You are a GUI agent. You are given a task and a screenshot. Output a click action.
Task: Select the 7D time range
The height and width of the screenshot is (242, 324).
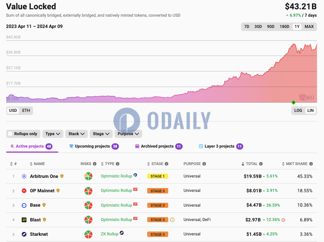[x=247, y=27]
